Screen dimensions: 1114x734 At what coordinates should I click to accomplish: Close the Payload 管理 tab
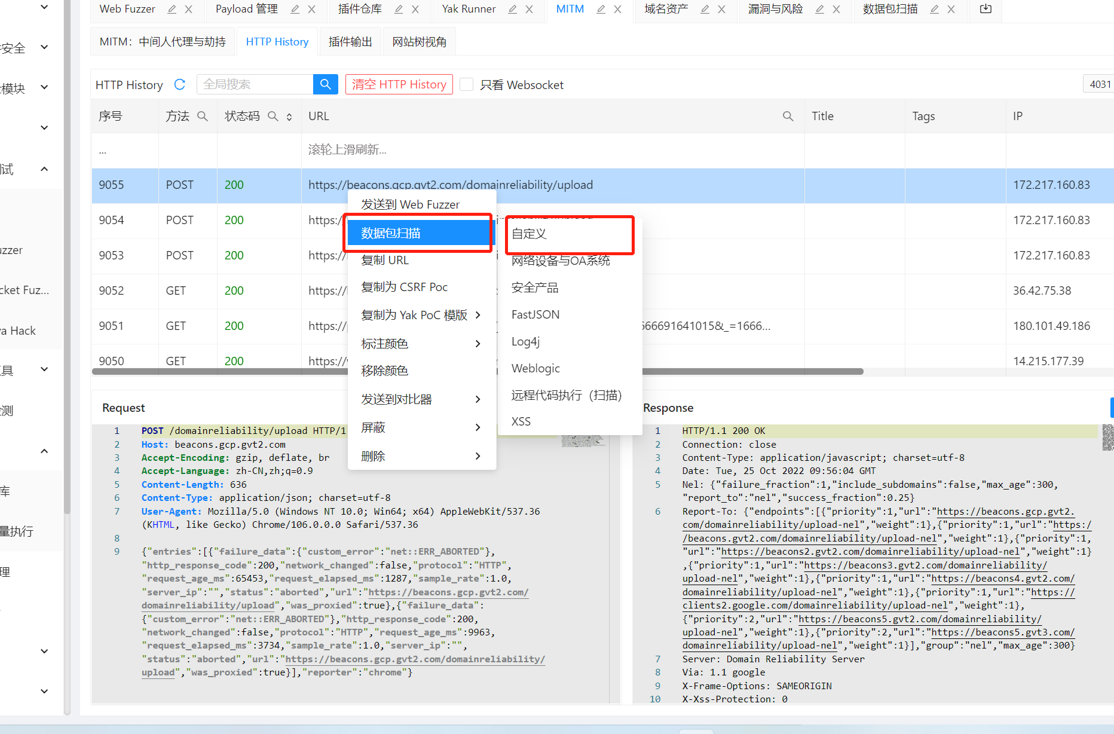pyautogui.click(x=311, y=10)
